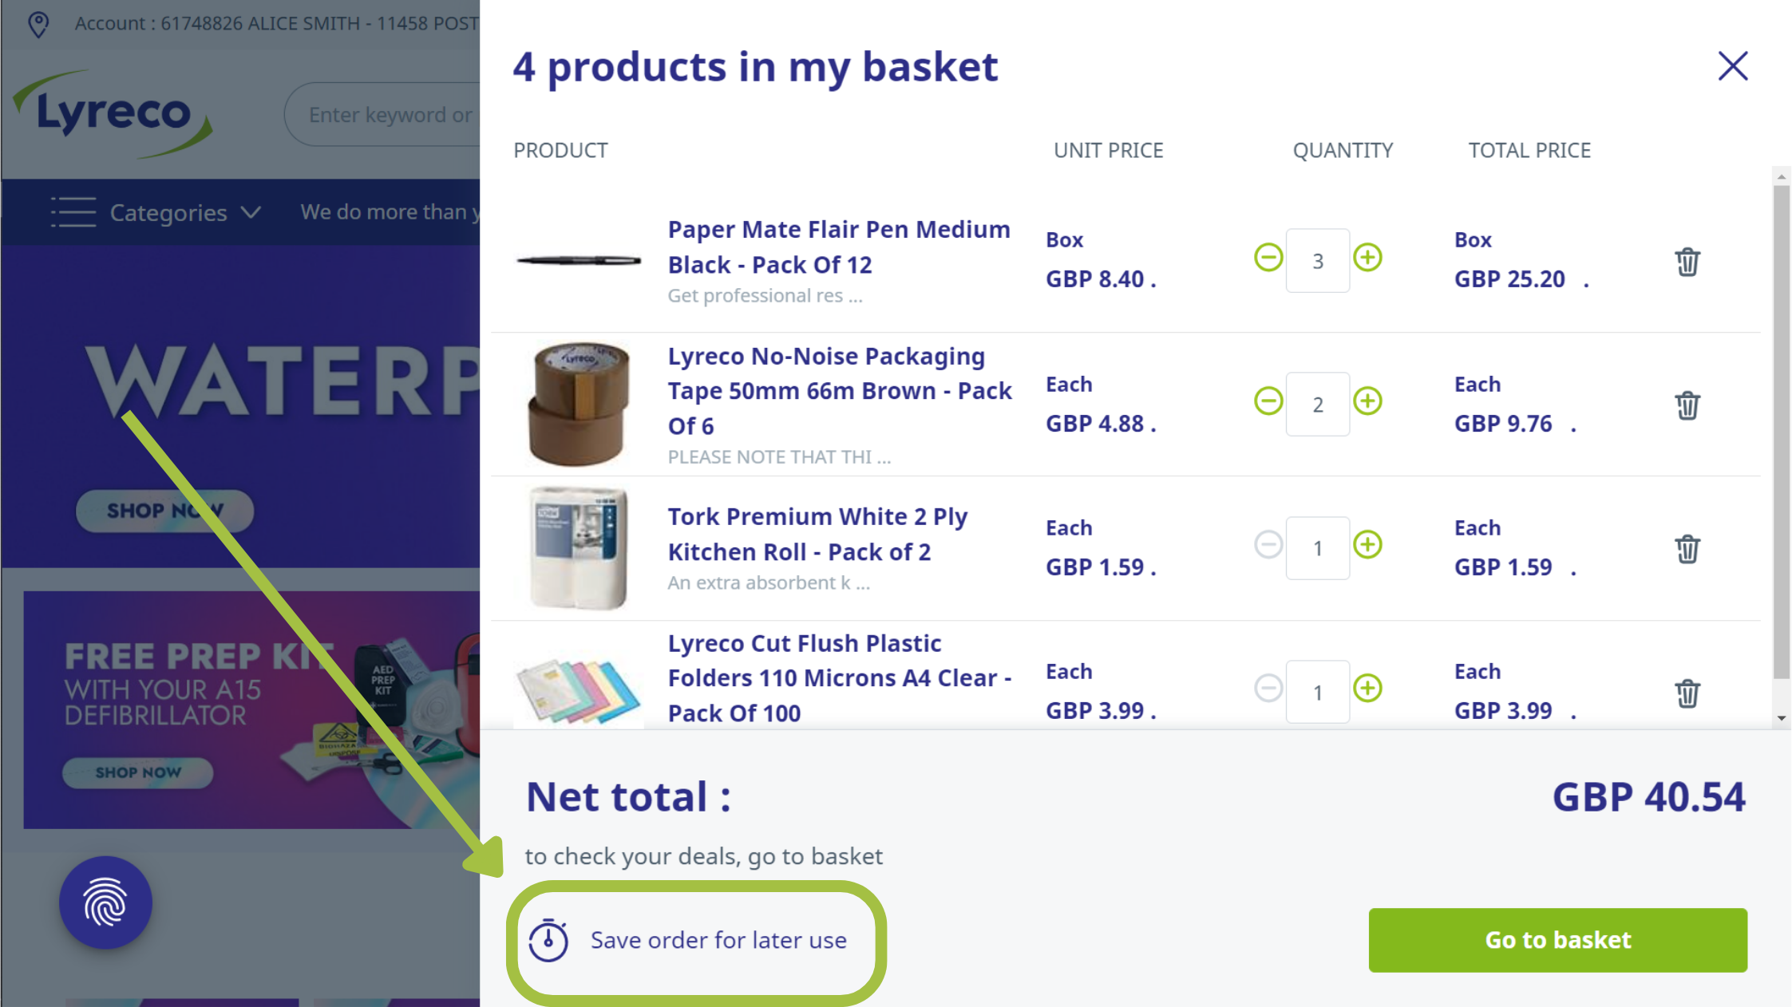Image resolution: width=1792 pixels, height=1007 pixels.
Task: Delete Paper Mate Flair Pen using trash icon
Action: tap(1687, 261)
